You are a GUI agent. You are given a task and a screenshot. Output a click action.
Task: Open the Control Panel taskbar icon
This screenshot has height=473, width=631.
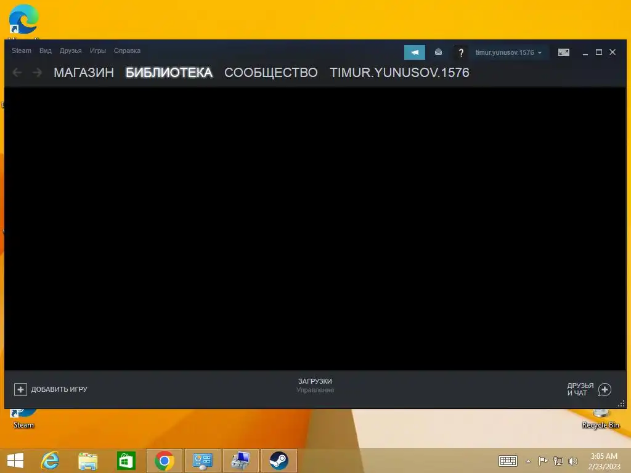point(202,461)
